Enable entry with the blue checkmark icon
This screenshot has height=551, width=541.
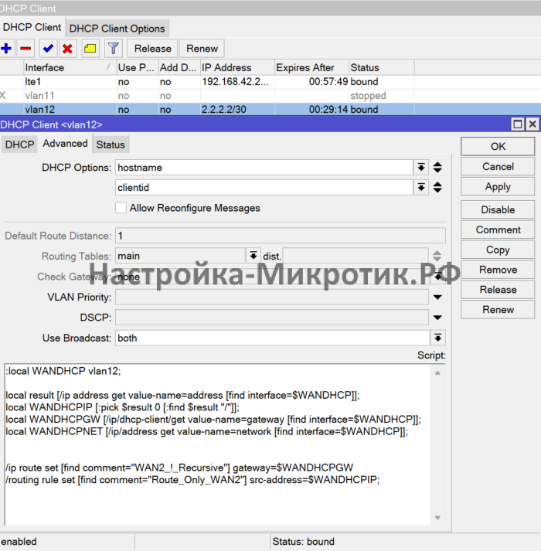[x=48, y=49]
